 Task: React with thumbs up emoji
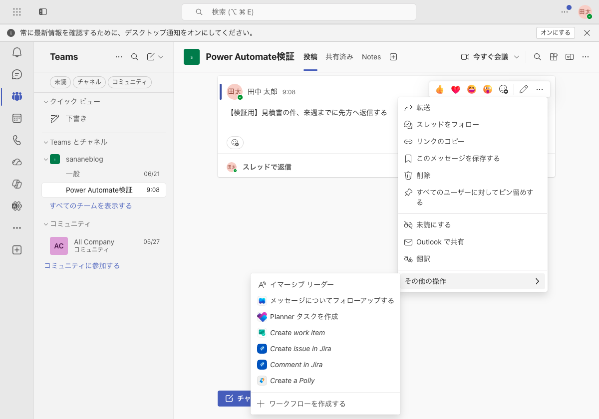440,89
